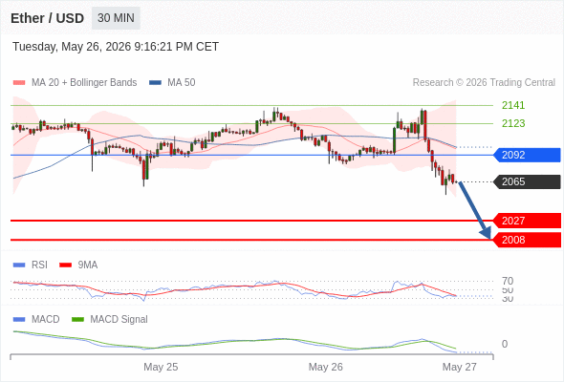Screen dimensions: 564x382
Task: Click the May 27 date axis label
Action: tap(460, 367)
